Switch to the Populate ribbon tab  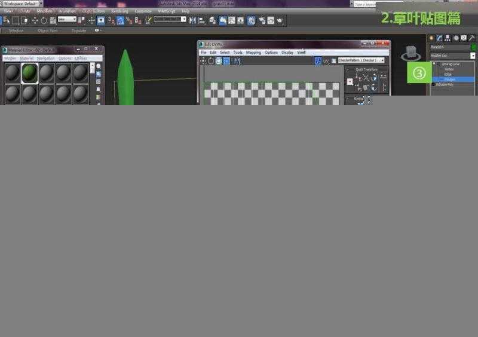coord(79,31)
